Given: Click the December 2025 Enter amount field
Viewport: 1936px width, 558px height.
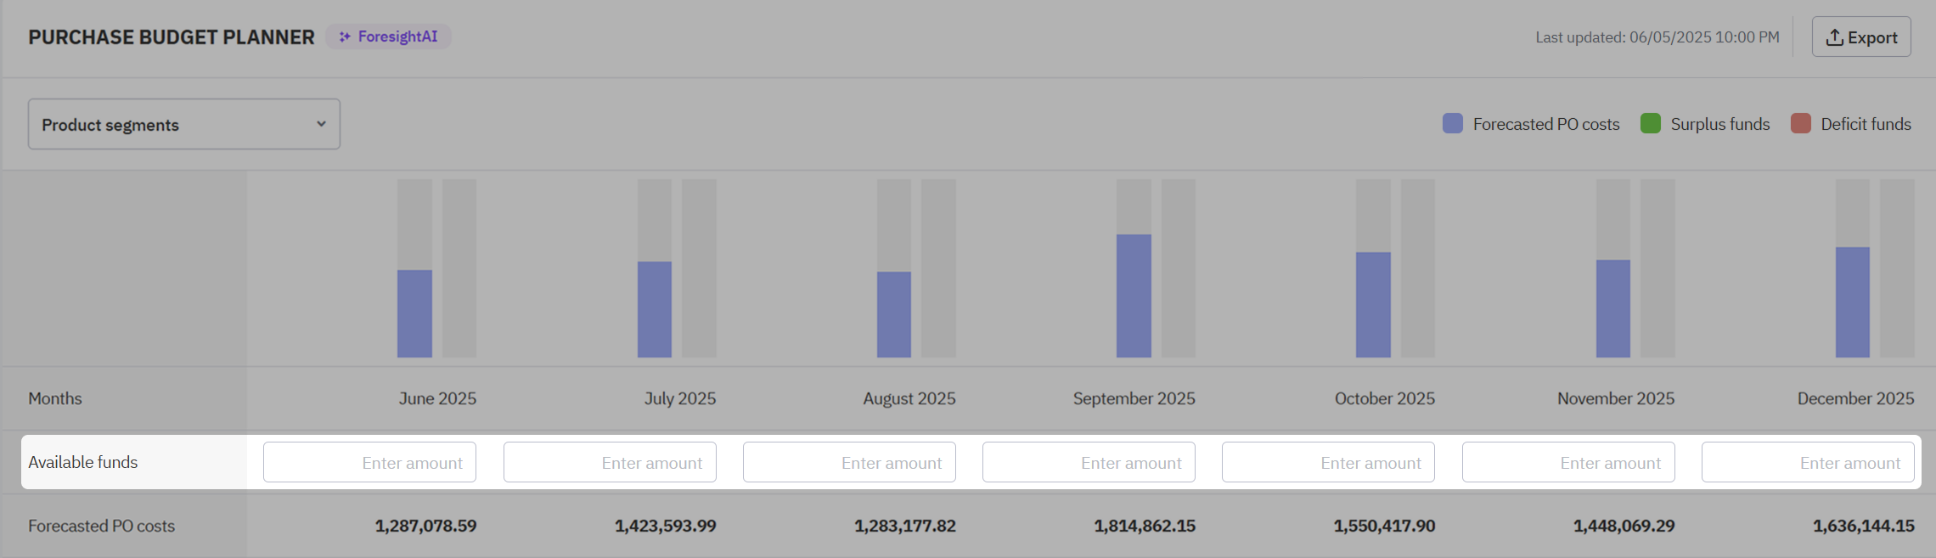Looking at the screenshot, I should 1808,462.
